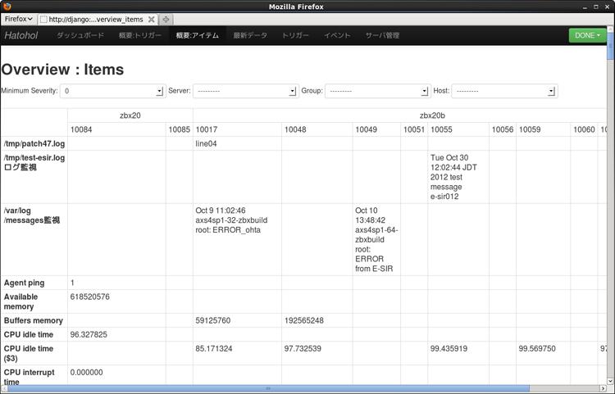Open 最新データ navigation item
The width and height of the screenshot is (615, 394).
[250, 36]
